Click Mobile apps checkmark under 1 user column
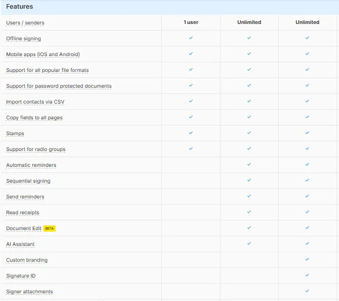 click(x=191, y=54)
